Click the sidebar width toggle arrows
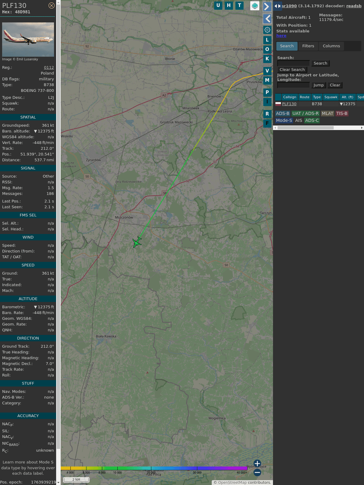The height and width of the screenshot is (485, 364). click(x=278, y=6)
